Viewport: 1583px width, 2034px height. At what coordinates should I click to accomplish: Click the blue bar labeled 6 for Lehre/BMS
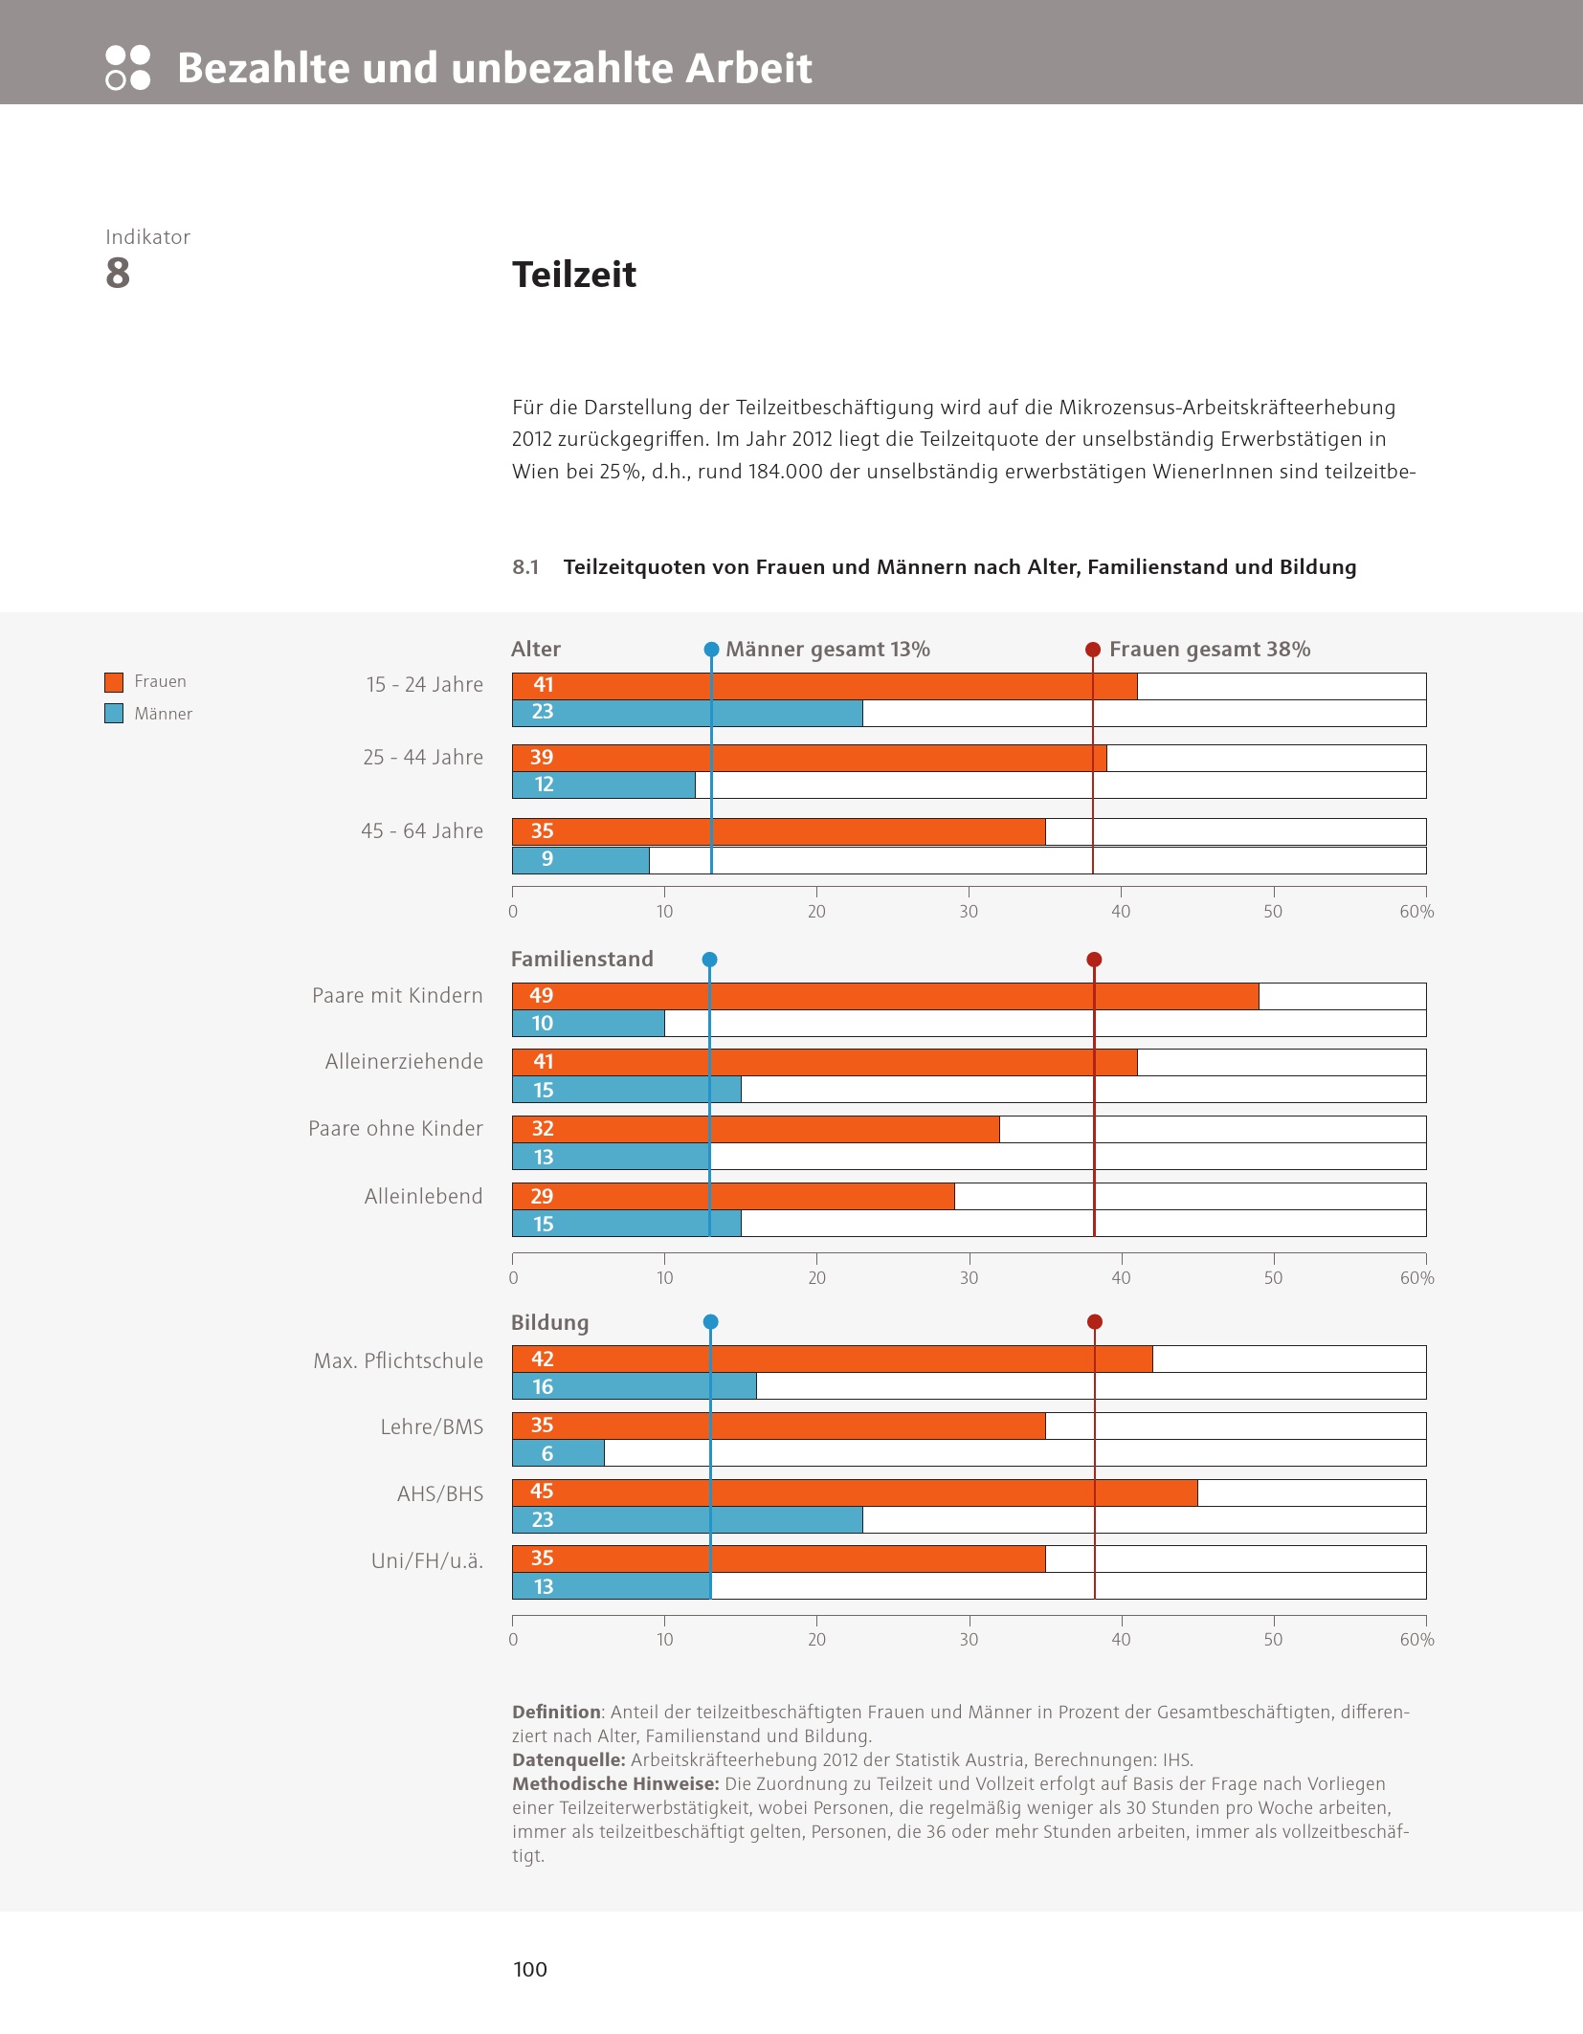558,1454
